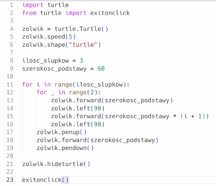The width and height of the screenshot is (216, 186).
Task: Click the value 60 on line 9
Action: pyautogui.click(x=101, y=69)
